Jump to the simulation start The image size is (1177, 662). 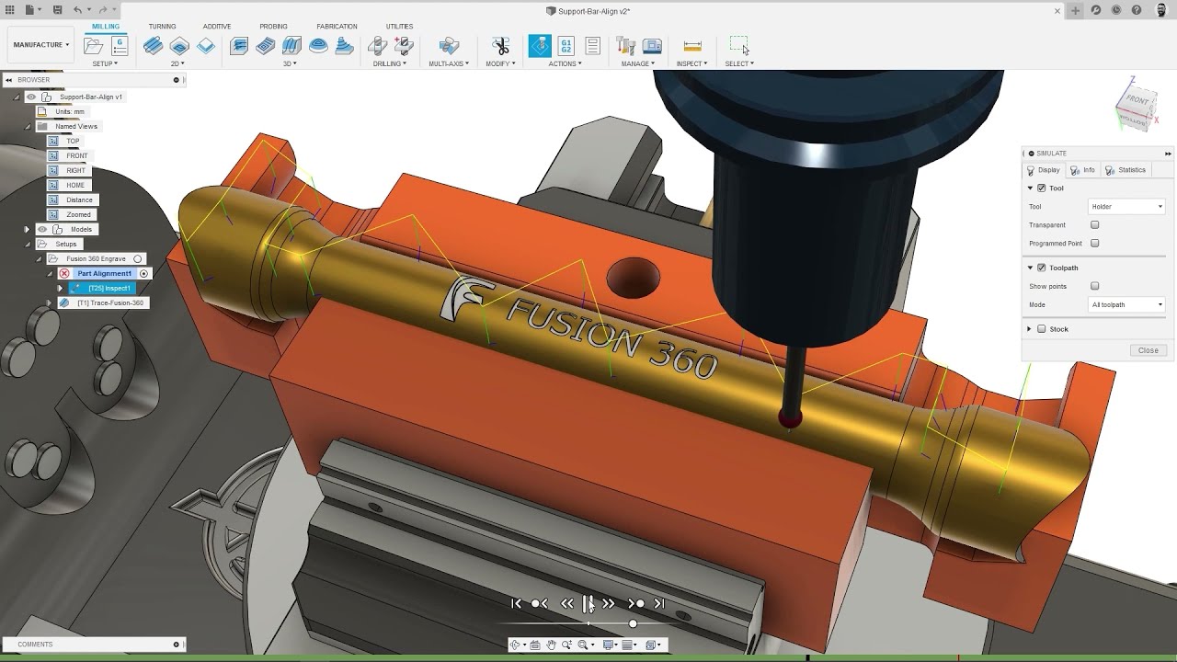516,604
